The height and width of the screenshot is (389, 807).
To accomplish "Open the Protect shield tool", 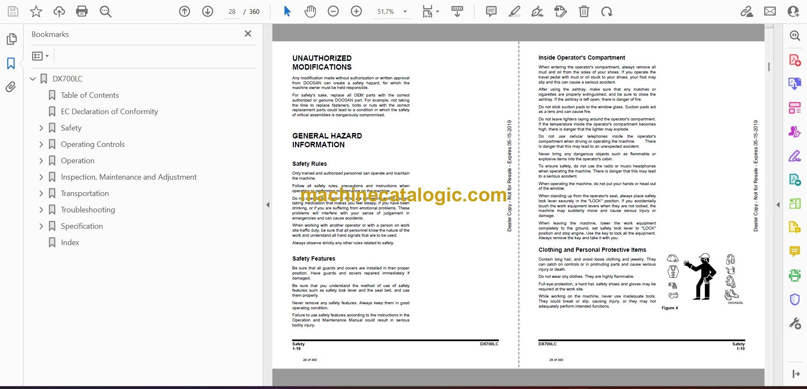I will pos(794,299).
